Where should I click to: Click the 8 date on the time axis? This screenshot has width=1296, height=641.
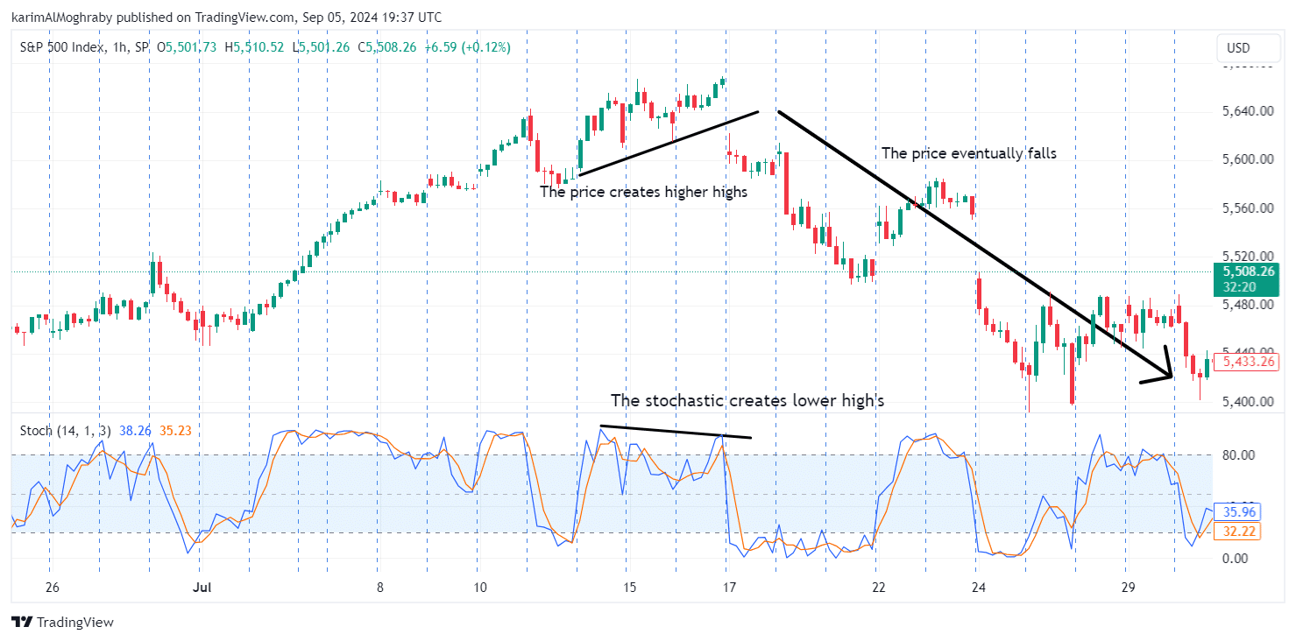click(379, 587)
